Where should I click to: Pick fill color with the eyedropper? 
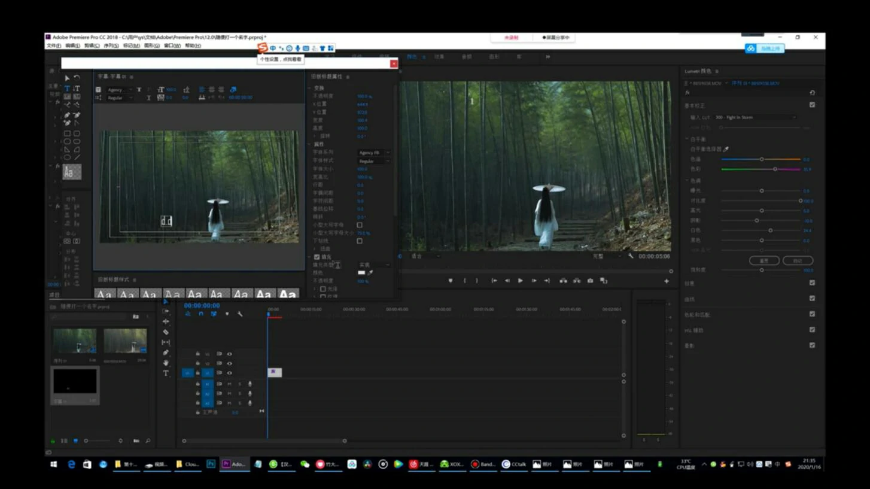pyautogui.click(x=370, y=273)
